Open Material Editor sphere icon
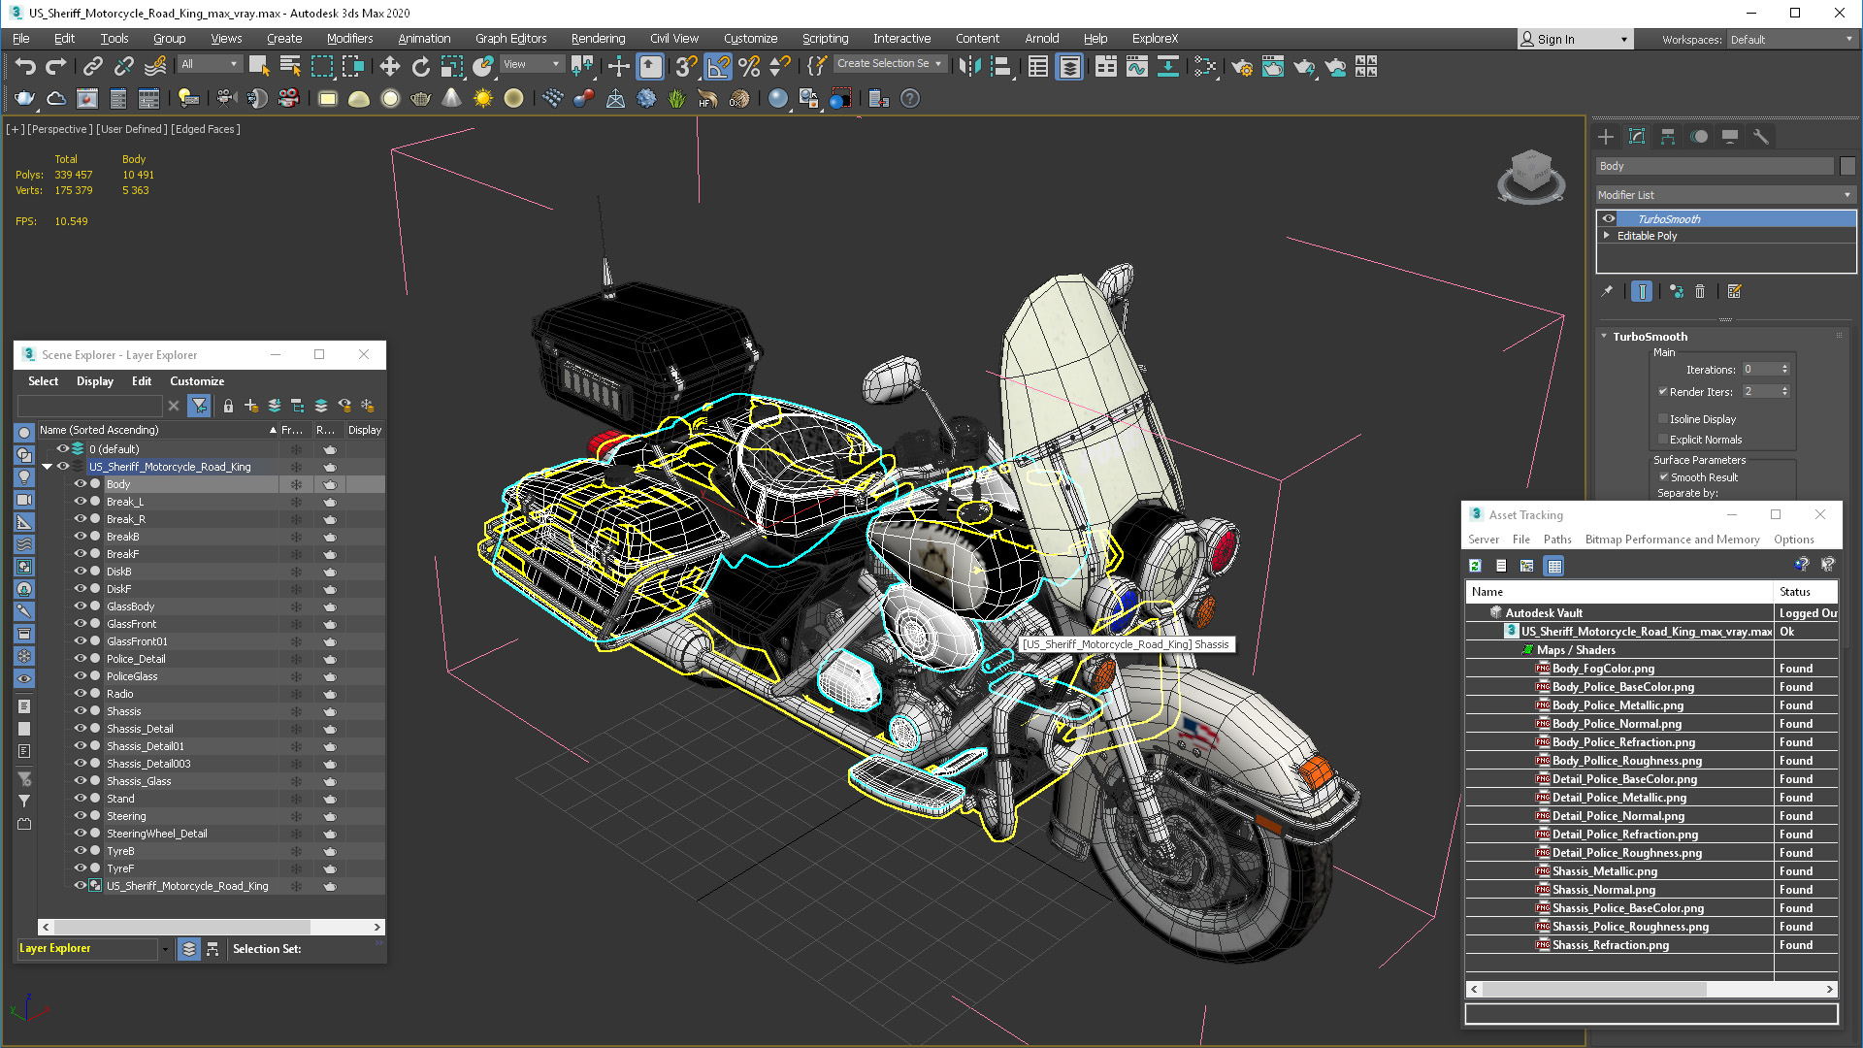Viewport: 1863px width, 1048px height. click(778, 98)
